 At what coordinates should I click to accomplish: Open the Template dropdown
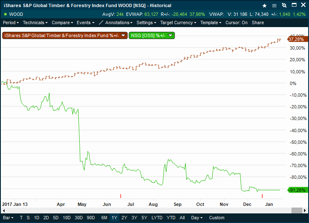click(x=211, y=23)
